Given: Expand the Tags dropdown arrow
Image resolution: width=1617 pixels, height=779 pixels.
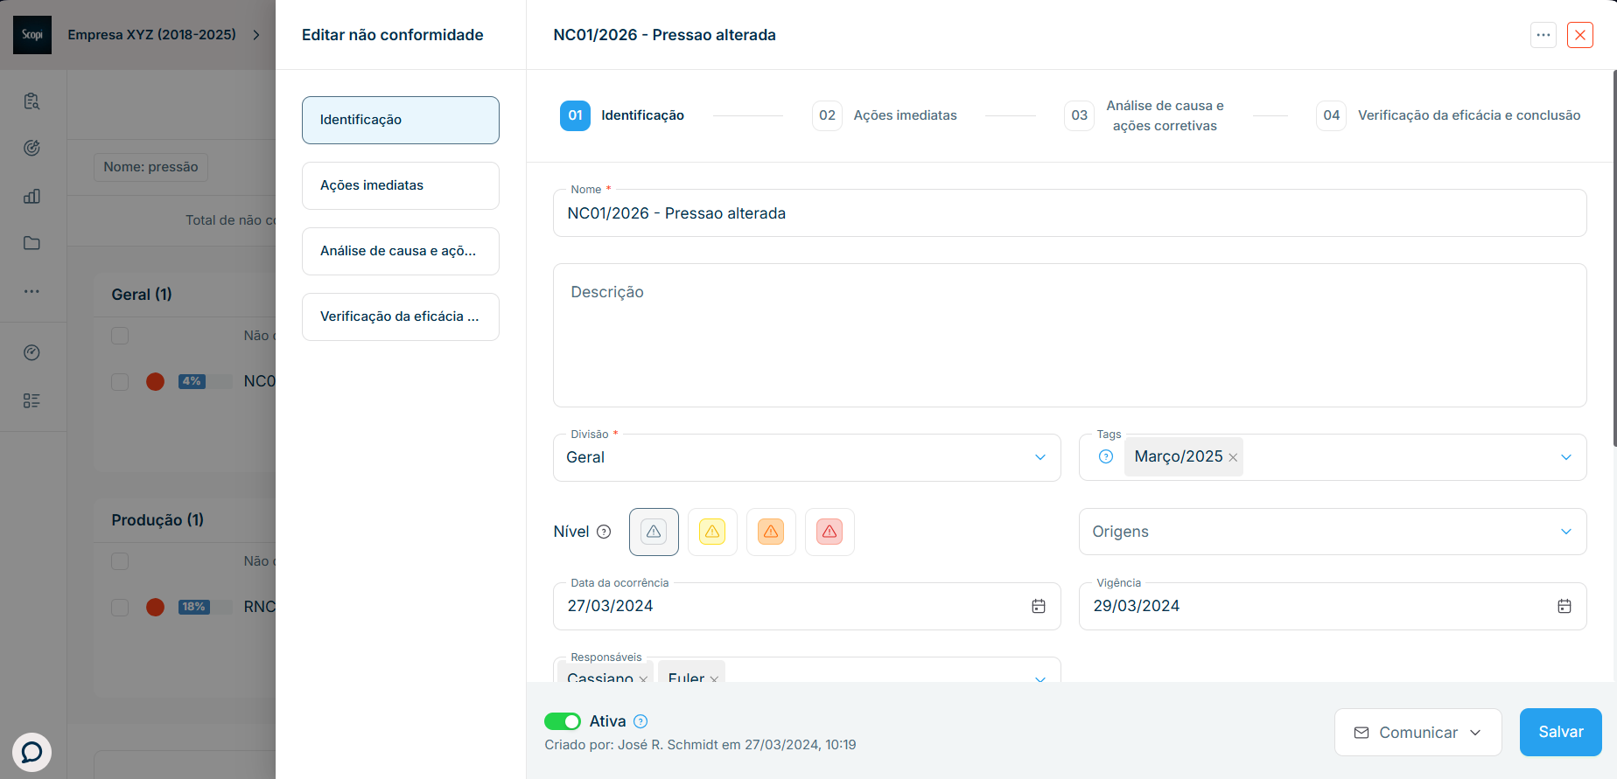Looking at the screenshot, I should click(x=1566, y=457).
